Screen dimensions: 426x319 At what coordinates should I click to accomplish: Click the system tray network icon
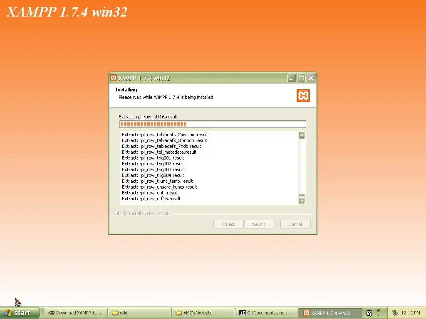click(x=395, y=313)
